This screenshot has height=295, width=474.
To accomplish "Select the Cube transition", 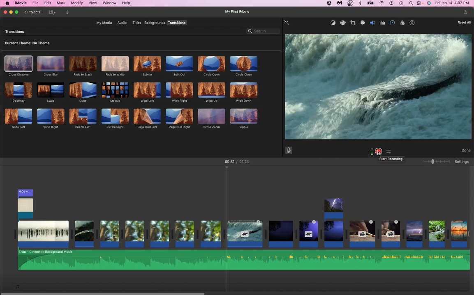I will [83, 90].
